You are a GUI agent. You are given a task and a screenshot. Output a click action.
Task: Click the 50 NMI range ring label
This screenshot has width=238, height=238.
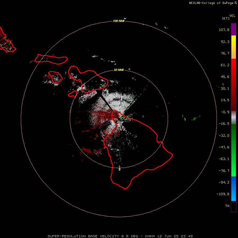click(119, 70)
